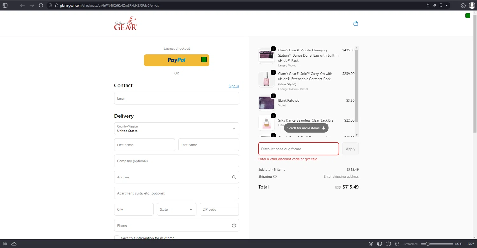
Task: Select the Solo Carry-On suitcase thumbnail
Action: [x=266, y=79]
